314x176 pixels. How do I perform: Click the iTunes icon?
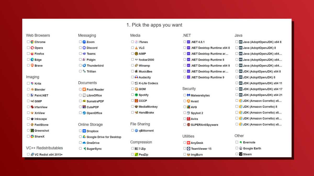pos(136,42)
